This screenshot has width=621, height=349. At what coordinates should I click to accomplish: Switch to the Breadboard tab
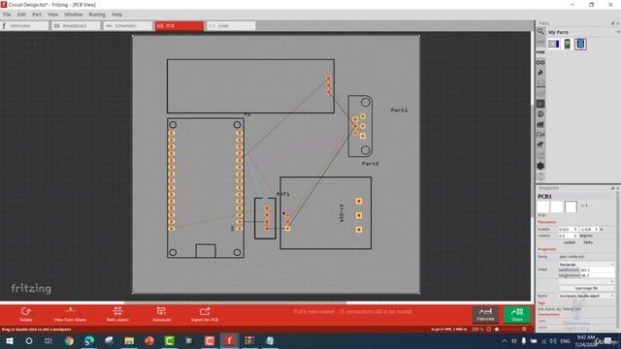tap(76, 26)
